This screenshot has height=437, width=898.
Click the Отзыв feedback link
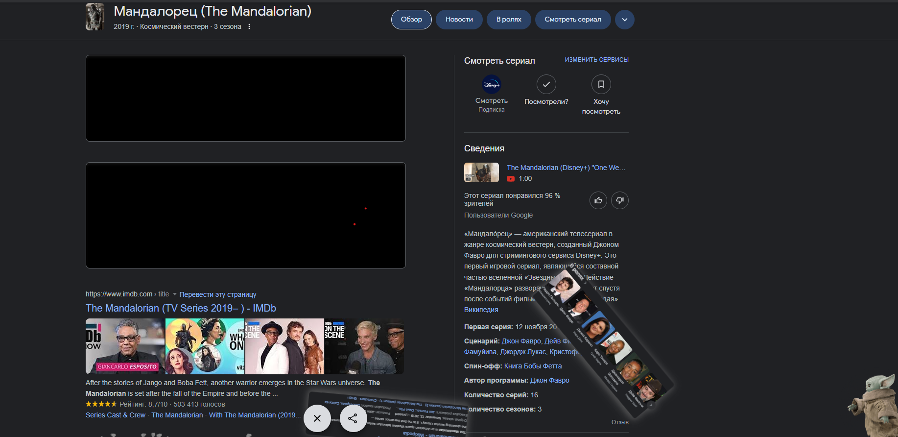620,422
